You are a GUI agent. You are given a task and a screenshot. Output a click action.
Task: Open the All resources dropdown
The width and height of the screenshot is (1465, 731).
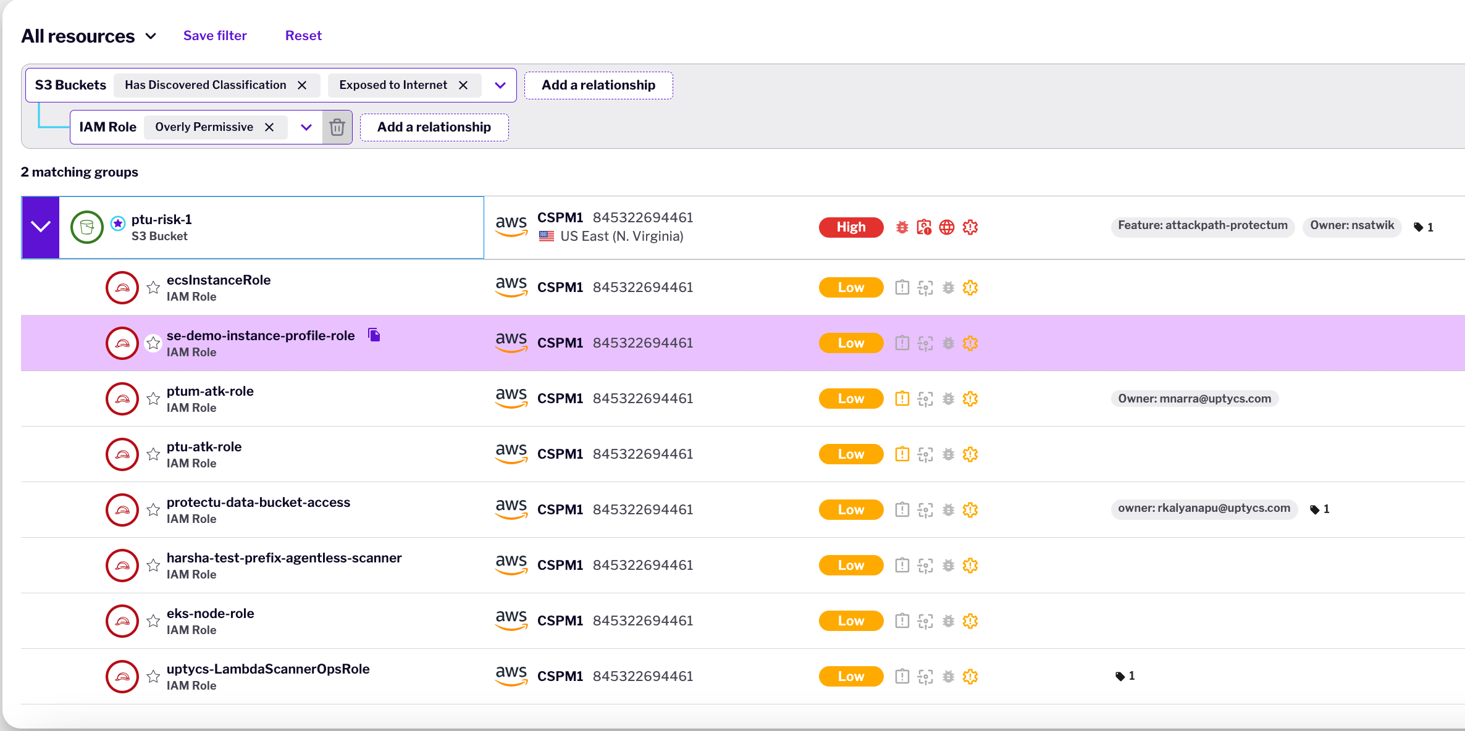point(150,36)
